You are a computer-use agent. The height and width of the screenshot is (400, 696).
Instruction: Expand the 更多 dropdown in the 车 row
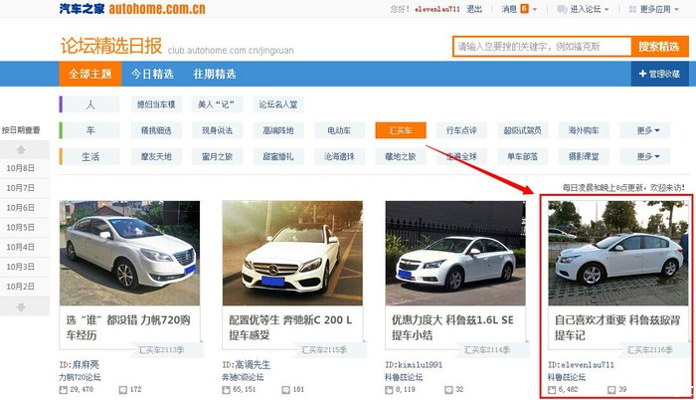coord(651,130)
